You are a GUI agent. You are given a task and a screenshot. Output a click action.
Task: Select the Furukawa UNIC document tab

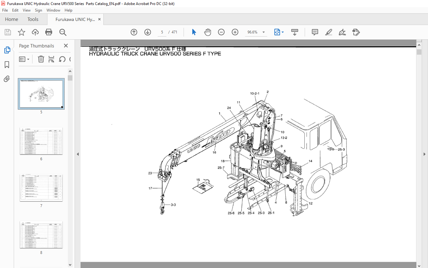click(x=75, y=19)
